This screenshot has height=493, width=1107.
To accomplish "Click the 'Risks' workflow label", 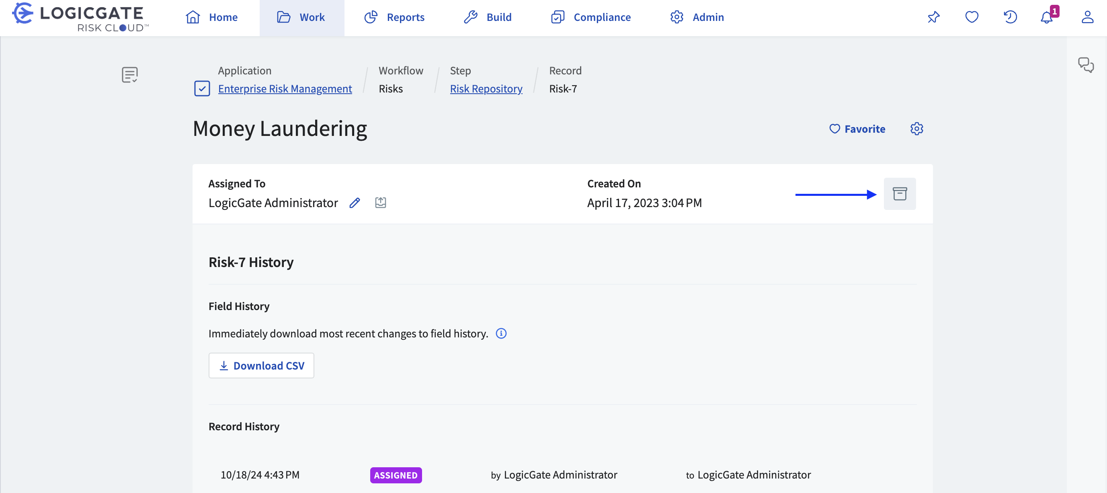I will [391, 88].
